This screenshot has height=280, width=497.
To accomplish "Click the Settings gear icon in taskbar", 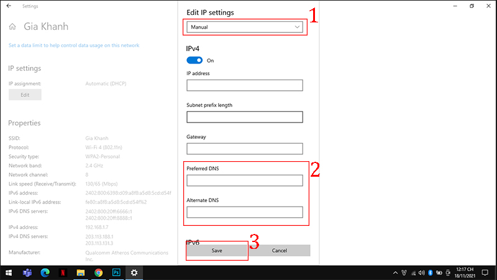I will pyautogui.click(x=134, y=273).
